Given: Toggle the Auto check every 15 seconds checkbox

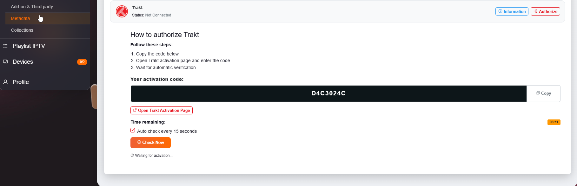Looking at the screenshot, I should pos(133,130).
